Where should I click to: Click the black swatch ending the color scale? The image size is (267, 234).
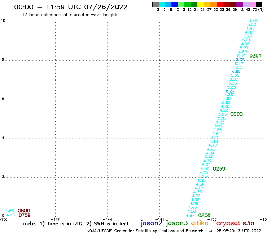pyautogui.click(x=259, y=4)
